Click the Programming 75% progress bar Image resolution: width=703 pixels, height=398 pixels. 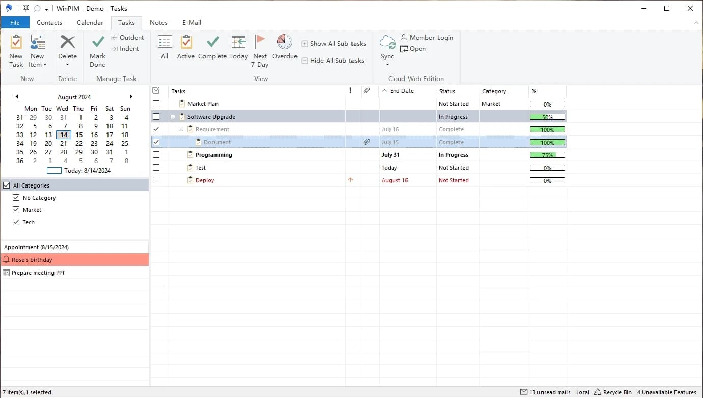click(x=548, y=155)
